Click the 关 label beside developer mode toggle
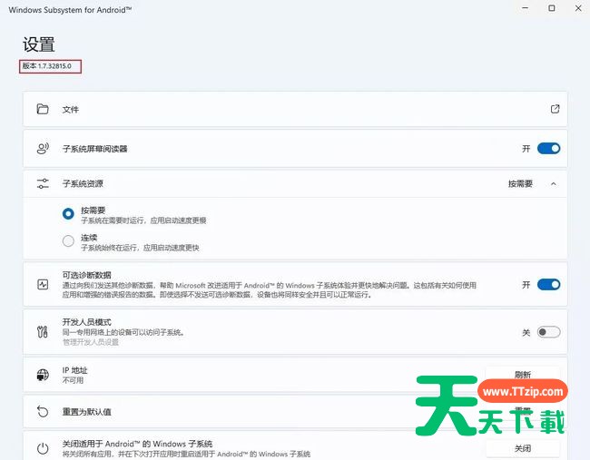The width and height of the screenshot is (590, 460). tap(526, 332)
